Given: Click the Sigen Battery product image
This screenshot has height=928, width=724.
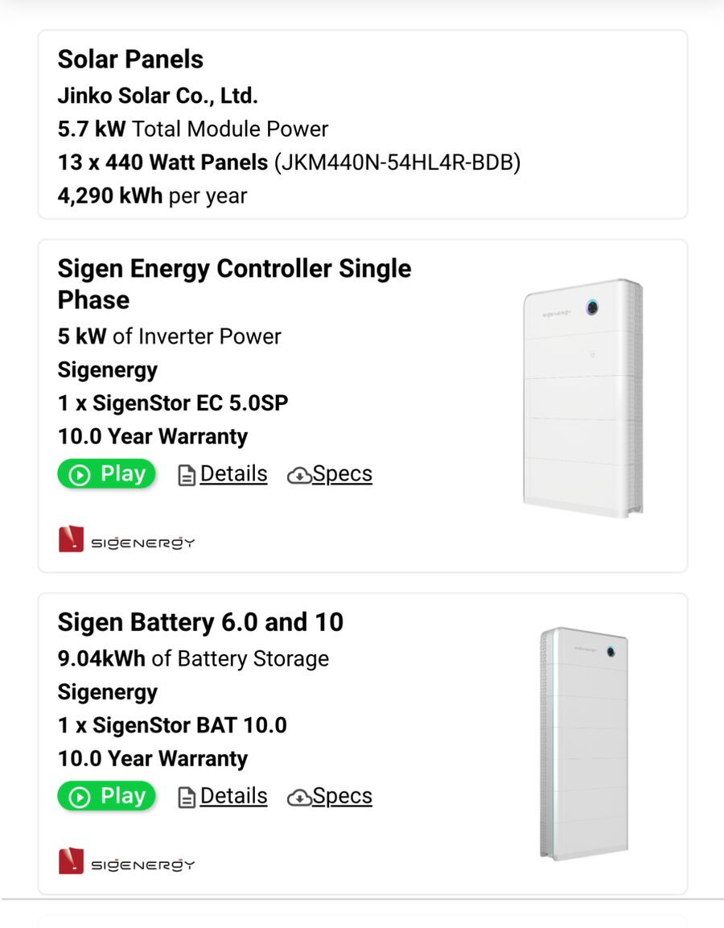Looking at the screenshot, I should point(583,743).
